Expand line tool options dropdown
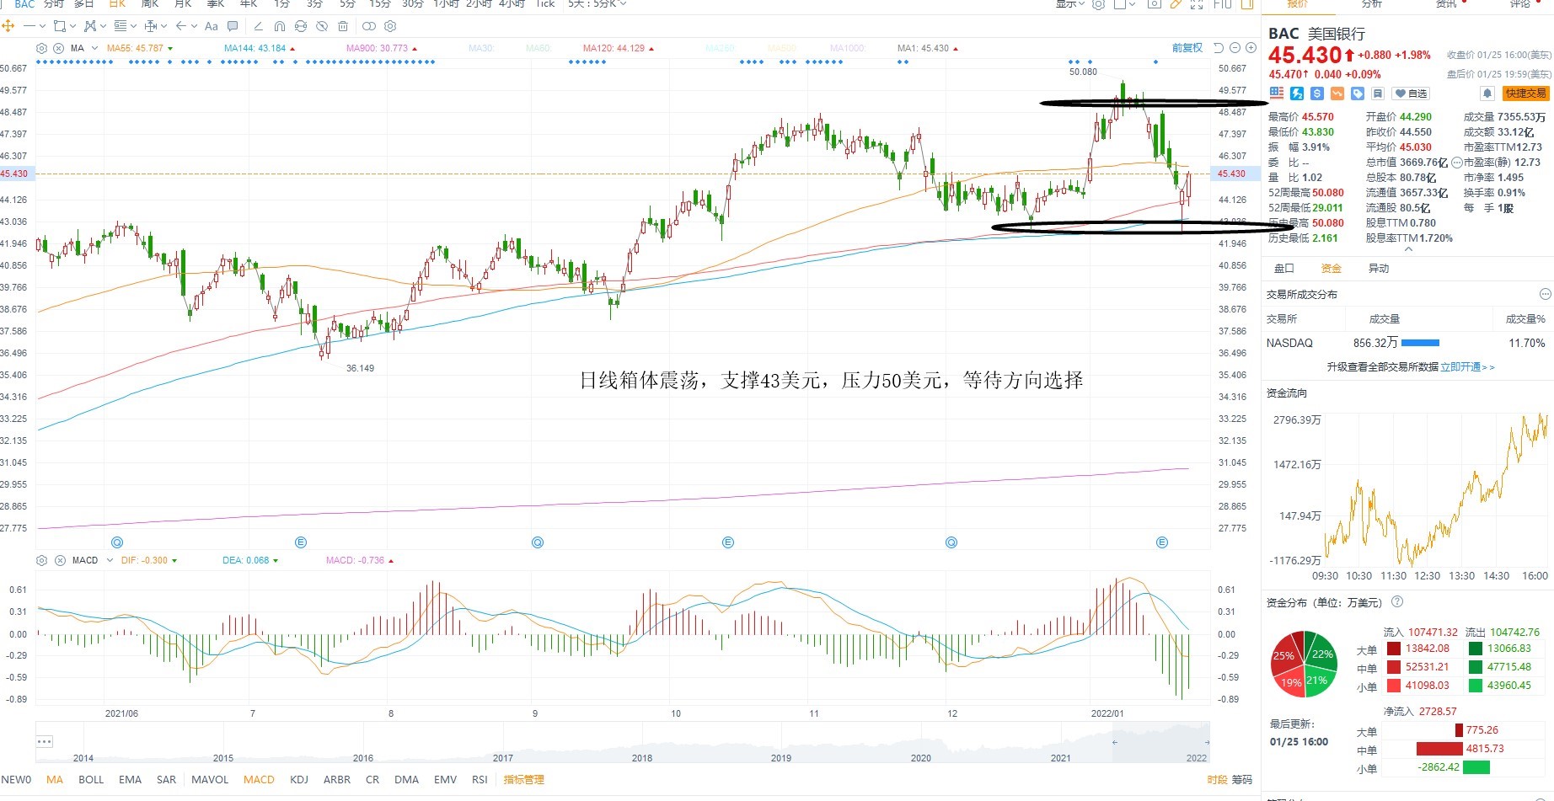This screenshot has height=801, width=1554. click(41, 26)
